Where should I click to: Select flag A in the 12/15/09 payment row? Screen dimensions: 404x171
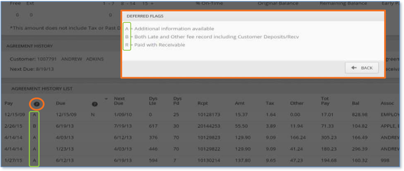tap(35, 115)
